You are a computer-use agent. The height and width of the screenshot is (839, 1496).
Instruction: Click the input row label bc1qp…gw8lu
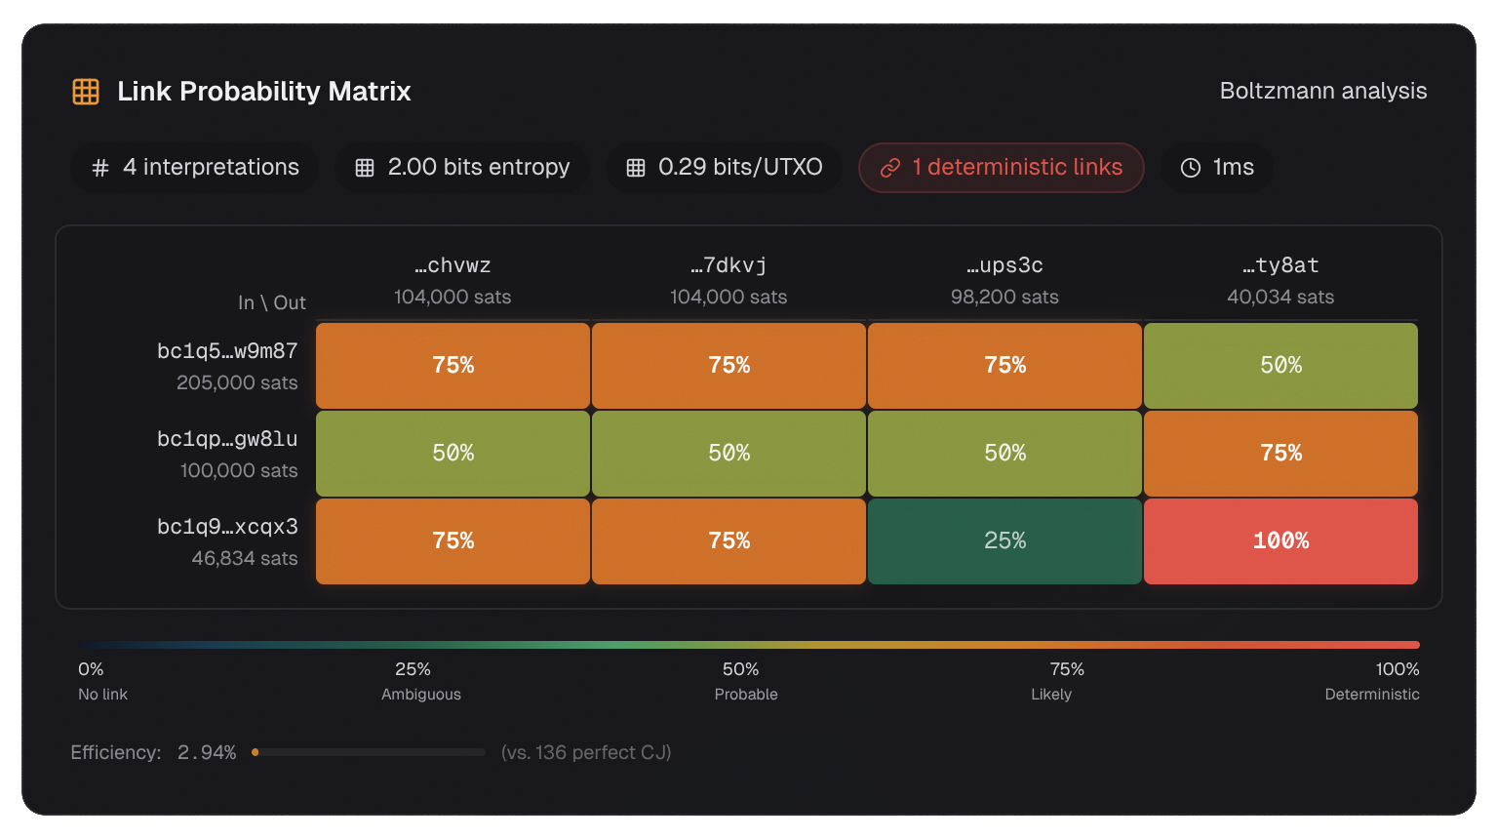(x=227, y=438)
